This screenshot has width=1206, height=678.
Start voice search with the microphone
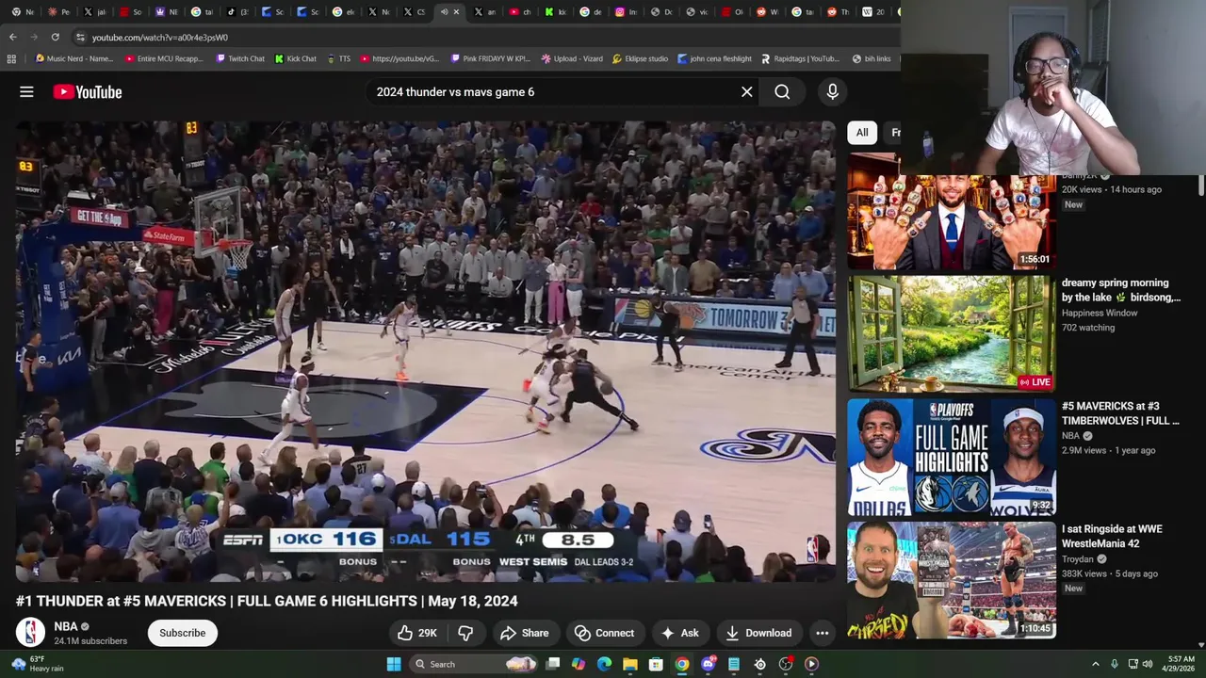click(x=832, y=91)
